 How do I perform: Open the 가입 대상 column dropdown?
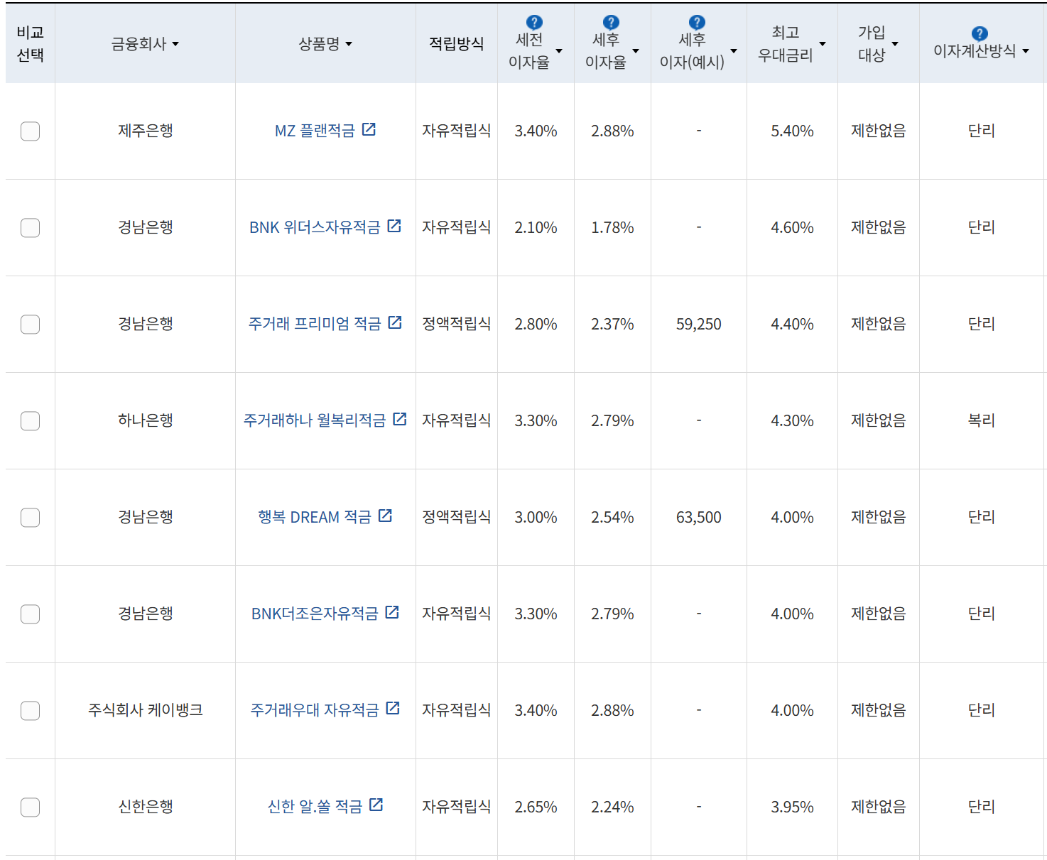point(894,43)
